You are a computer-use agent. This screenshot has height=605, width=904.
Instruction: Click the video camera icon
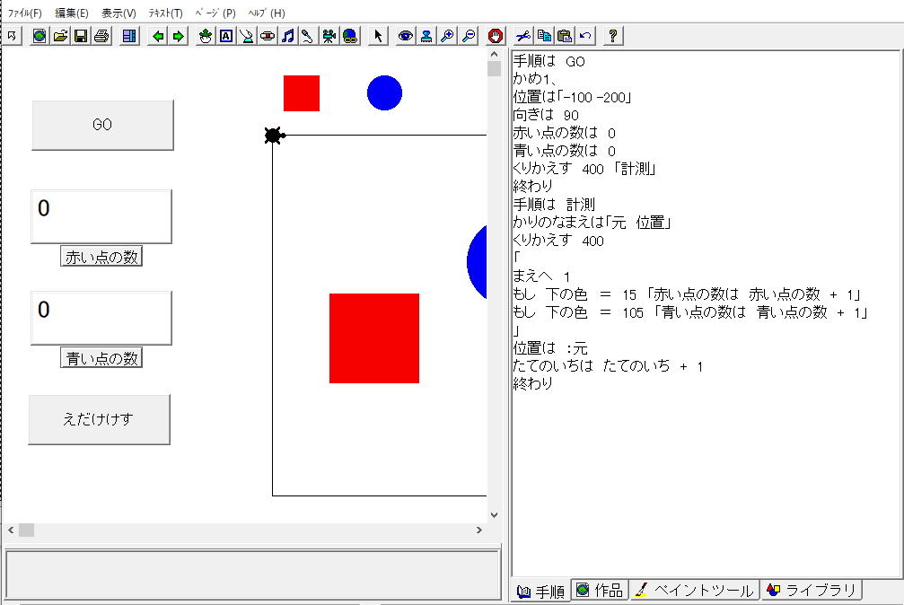click(x=329, y=36)
